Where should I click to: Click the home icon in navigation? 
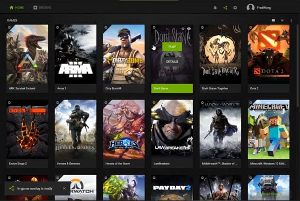tap(12, 7)
